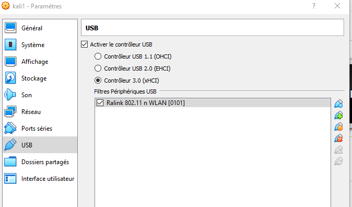Uncheck the Ralink 802.11 n WLAN filter

pyautogui.click(x=100, y=103)
